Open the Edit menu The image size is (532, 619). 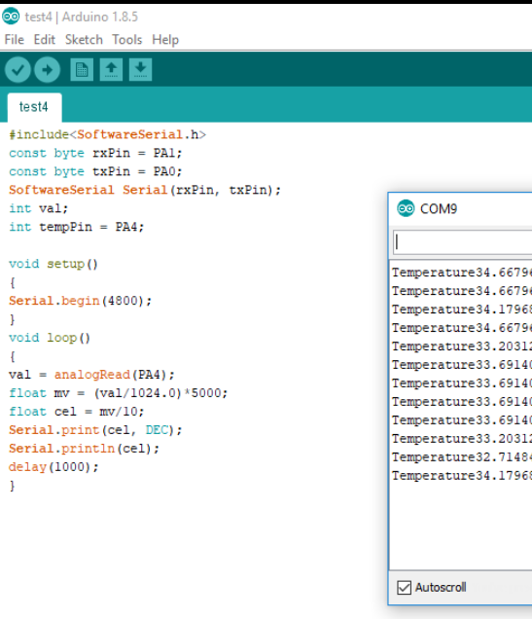pyautogui.click(x=44, y=40)
